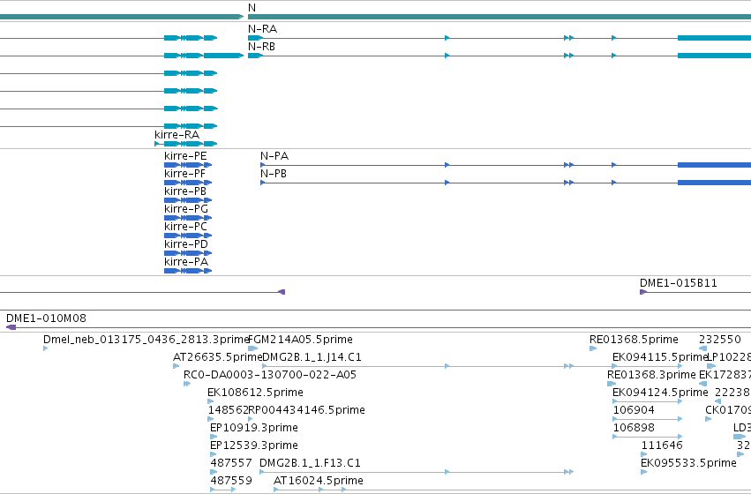
Task: Select the RP004434146.5prime EST label
Action: [x=306, y=410]
